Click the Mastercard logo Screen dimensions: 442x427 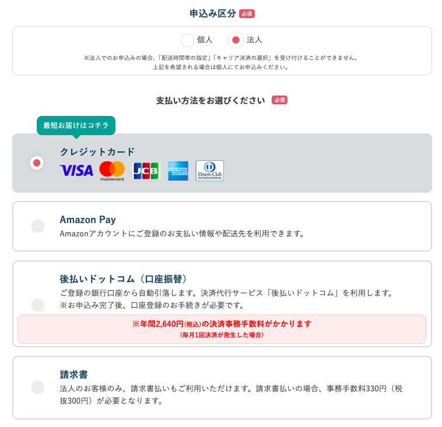(112, 171)
